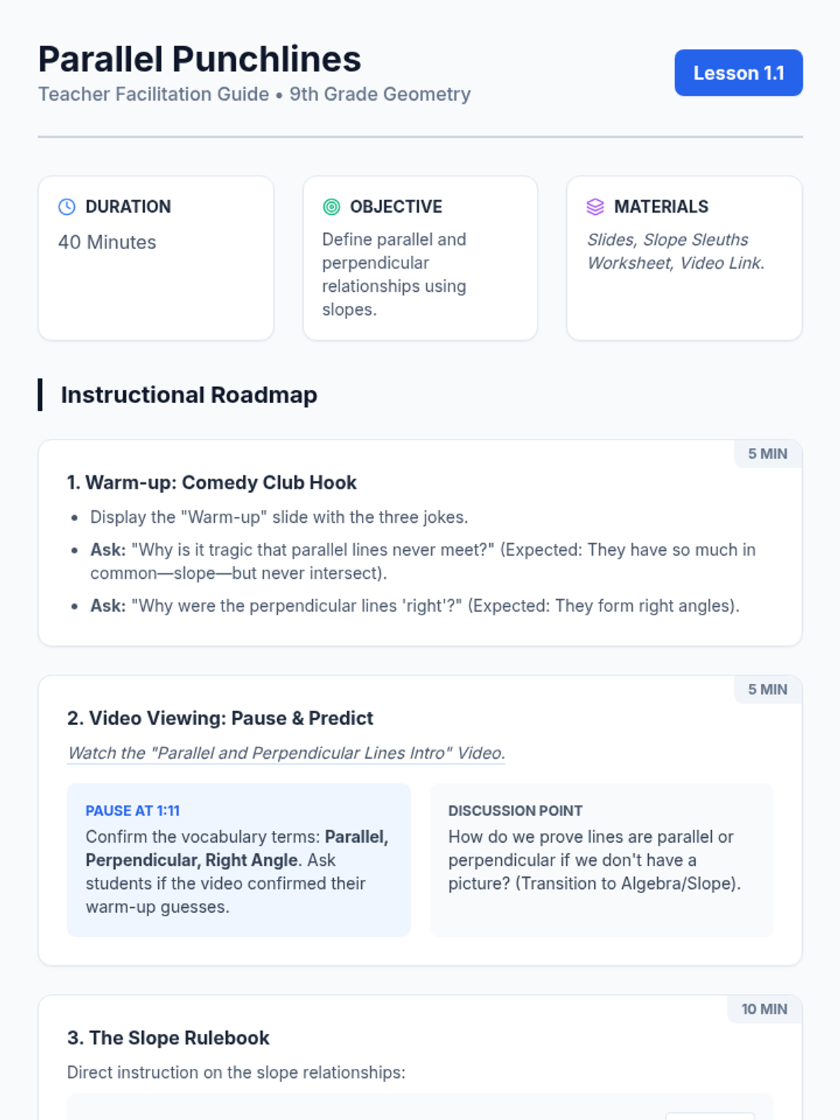Click the clock icon beside Duration
Viewport: 840px width, 1120px height.
pyautogui.click(x=66, y=206)
